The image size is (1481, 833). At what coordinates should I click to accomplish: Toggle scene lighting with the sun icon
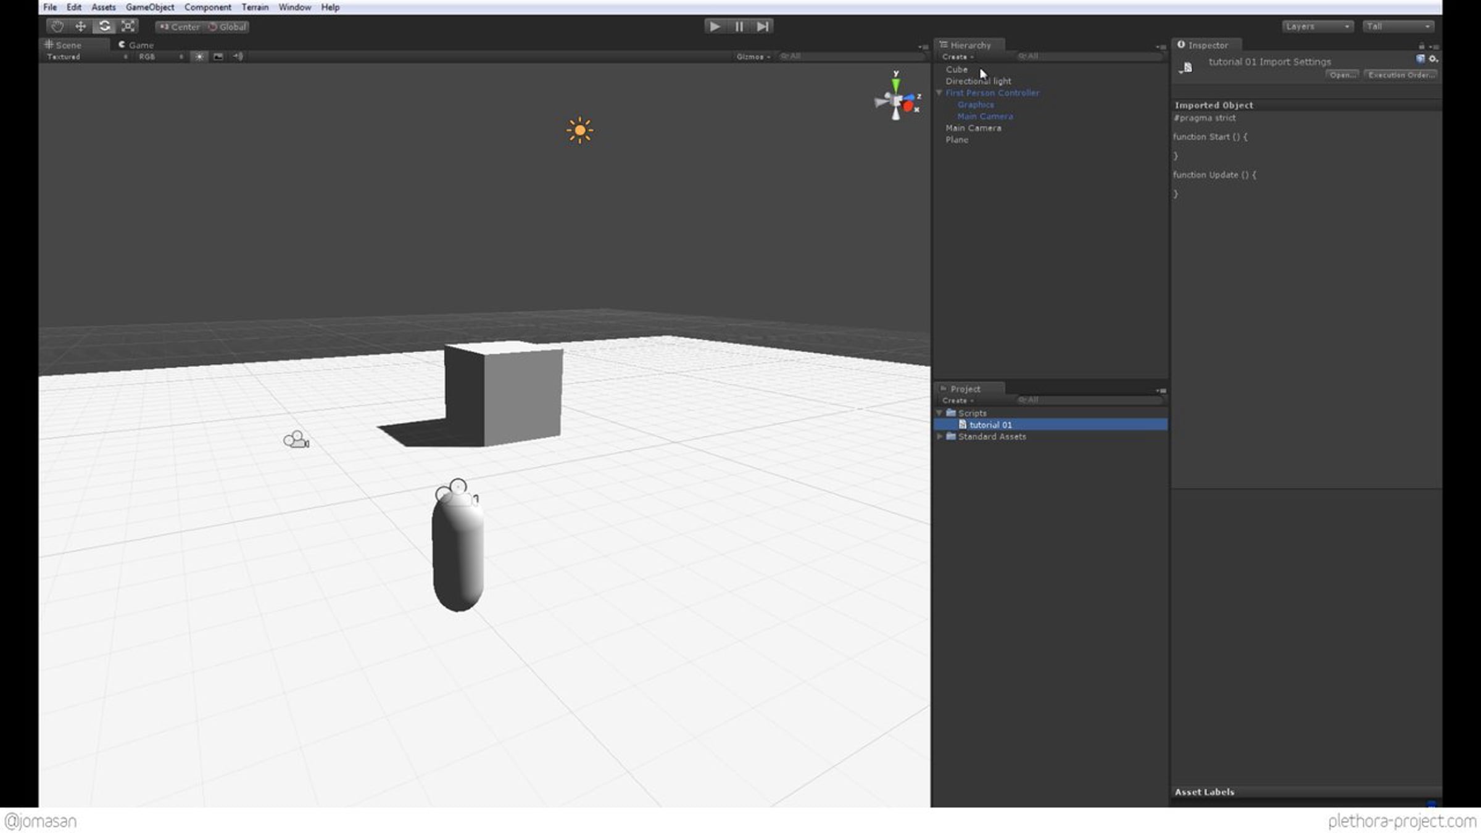point(199,56)
